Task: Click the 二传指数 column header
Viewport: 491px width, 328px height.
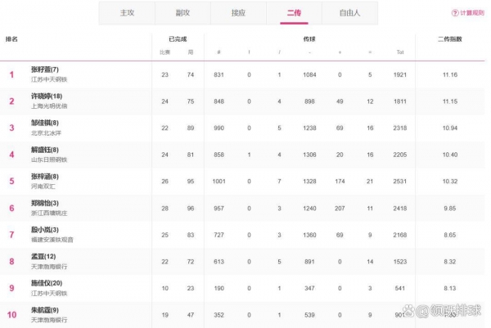Action: coord(450,38)
